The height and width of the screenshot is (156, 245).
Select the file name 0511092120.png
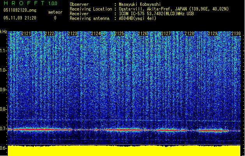tap(20, 10)
